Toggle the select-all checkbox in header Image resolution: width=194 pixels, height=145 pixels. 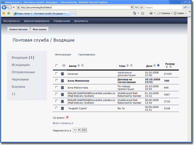(x=57, y=65)
